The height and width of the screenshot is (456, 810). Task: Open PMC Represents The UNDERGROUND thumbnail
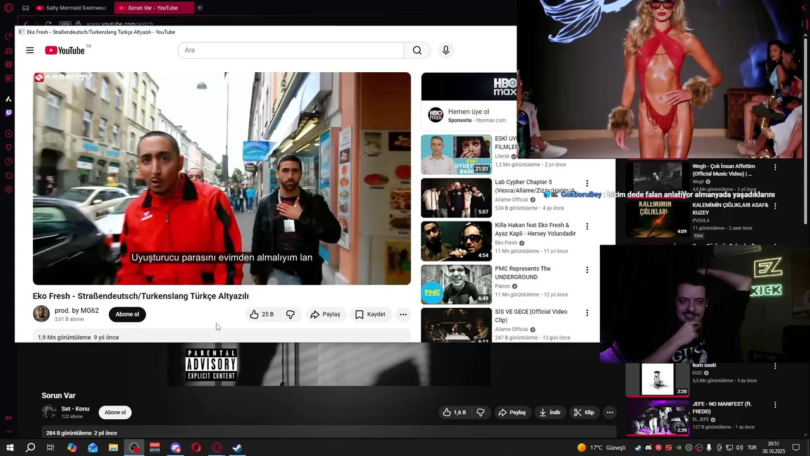coord(456,284)
